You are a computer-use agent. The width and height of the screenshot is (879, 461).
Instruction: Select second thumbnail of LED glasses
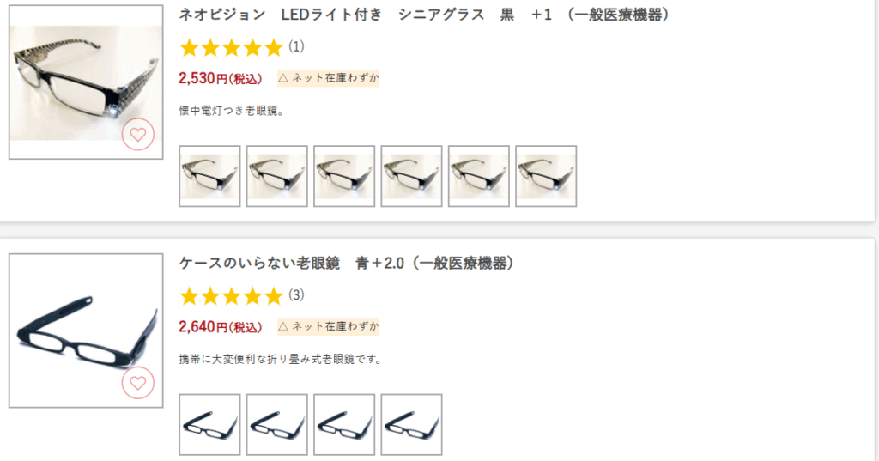coord(277,176)
